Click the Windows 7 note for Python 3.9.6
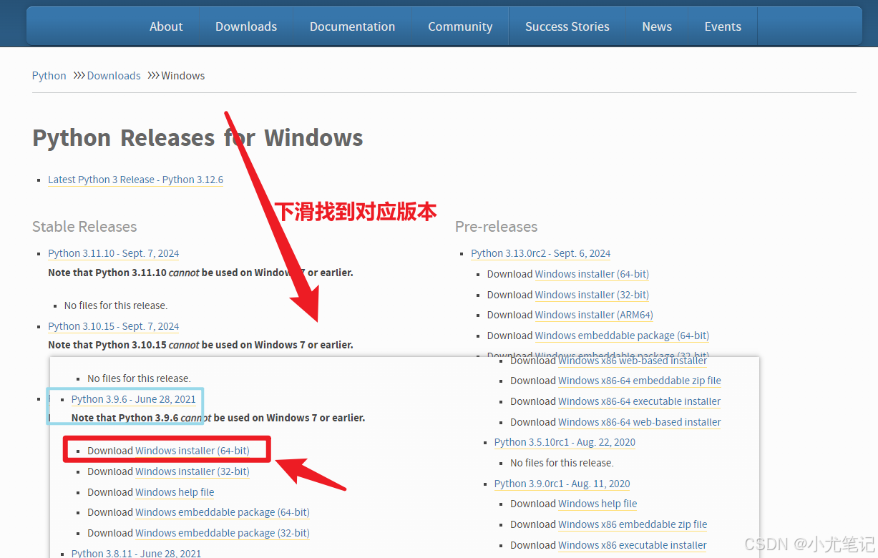 [218, 418]
